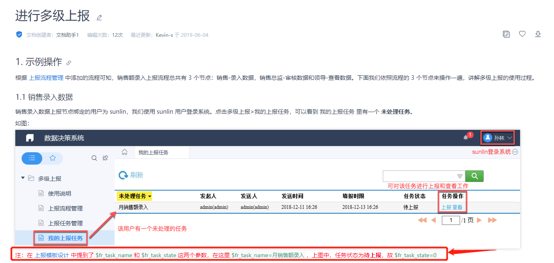554x263 pixels.
Task: Click the 月销售额录入 task cell
Action: (133, 207)
